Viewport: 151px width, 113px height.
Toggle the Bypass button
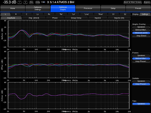(147, 2)
